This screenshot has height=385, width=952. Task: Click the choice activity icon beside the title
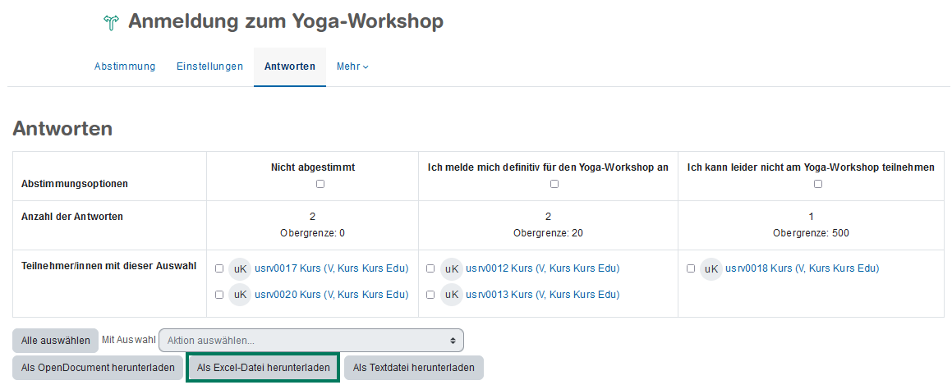(x=112, y=23)
